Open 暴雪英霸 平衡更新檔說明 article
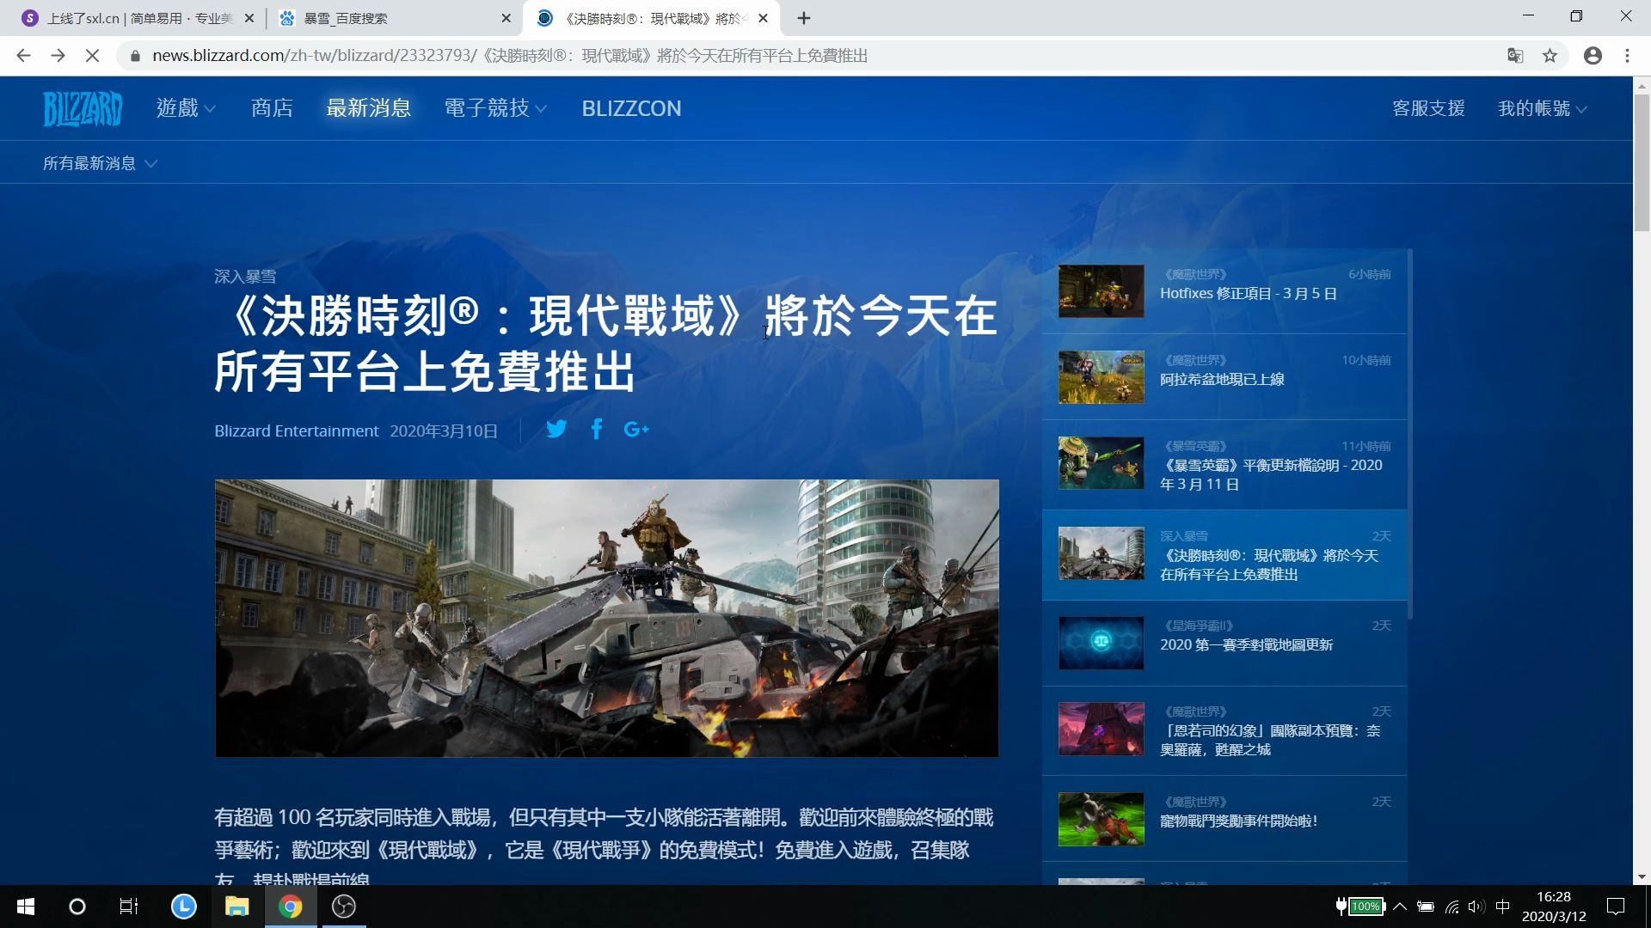This screenshot has height=928, width=1651. [x=1271, y=474]
